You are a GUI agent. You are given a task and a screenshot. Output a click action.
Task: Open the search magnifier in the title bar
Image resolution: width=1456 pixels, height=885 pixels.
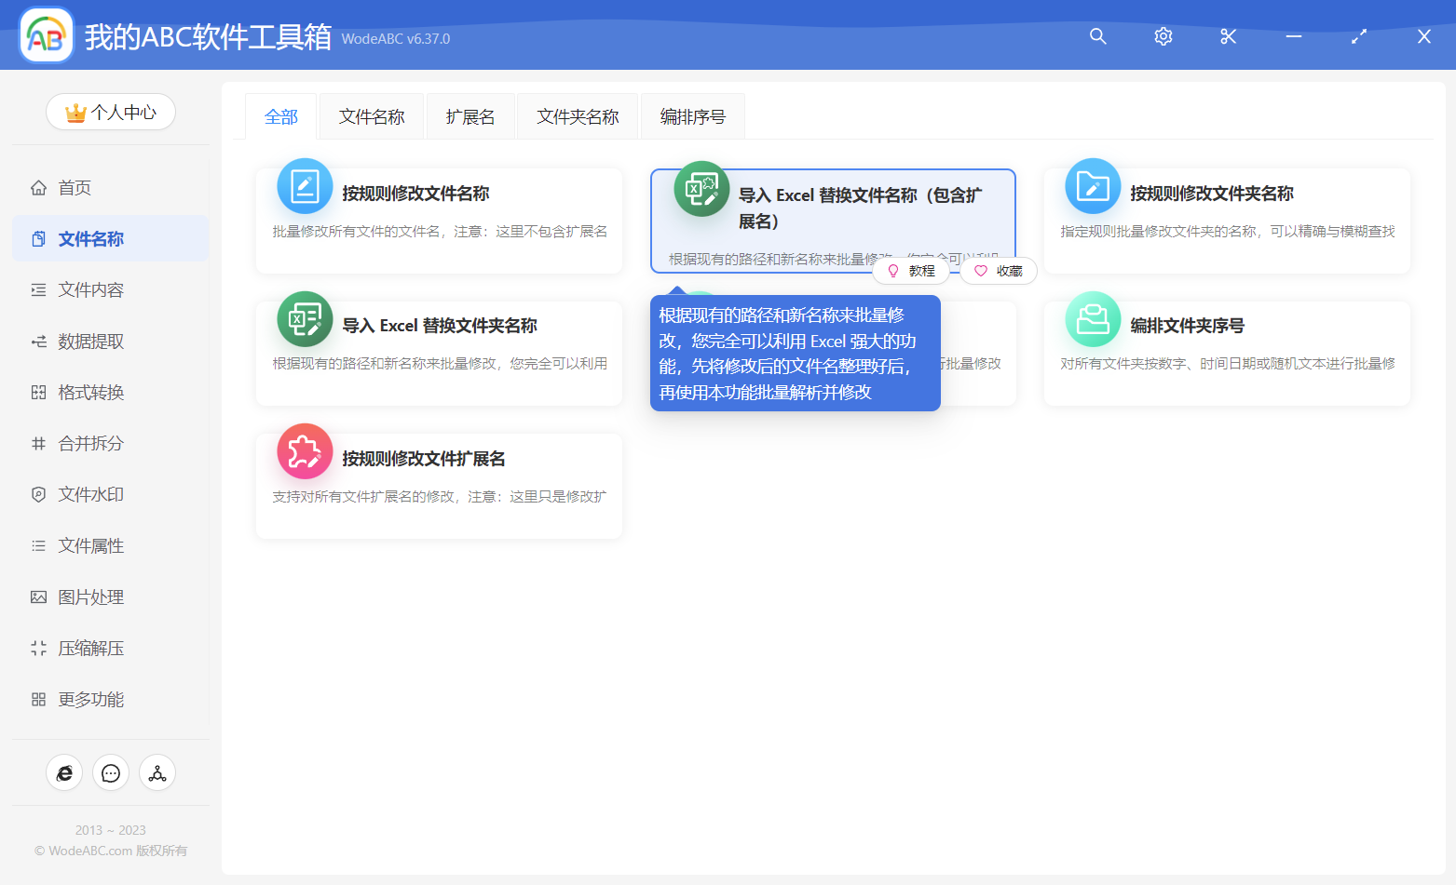click(1097, 36)
